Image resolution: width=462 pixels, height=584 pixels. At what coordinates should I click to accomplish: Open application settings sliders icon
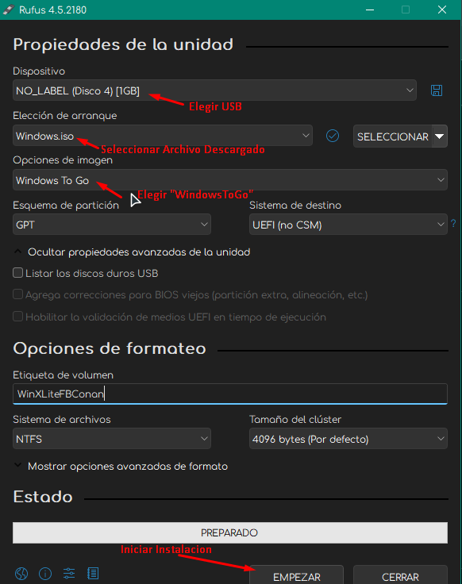pos(69,573)
